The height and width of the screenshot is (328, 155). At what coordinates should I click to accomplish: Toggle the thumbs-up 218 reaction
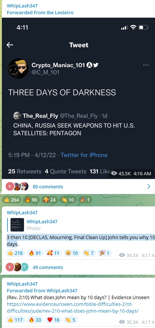16,253
